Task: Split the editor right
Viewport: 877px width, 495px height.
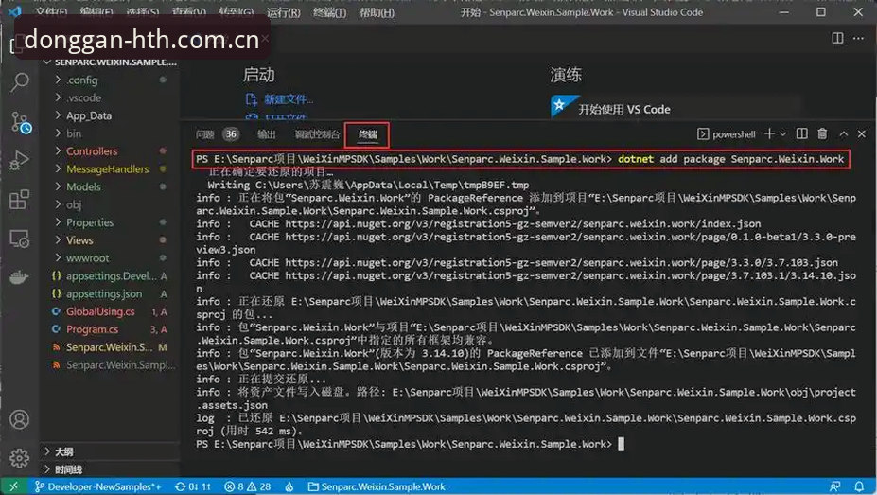Action: (837, 38)
